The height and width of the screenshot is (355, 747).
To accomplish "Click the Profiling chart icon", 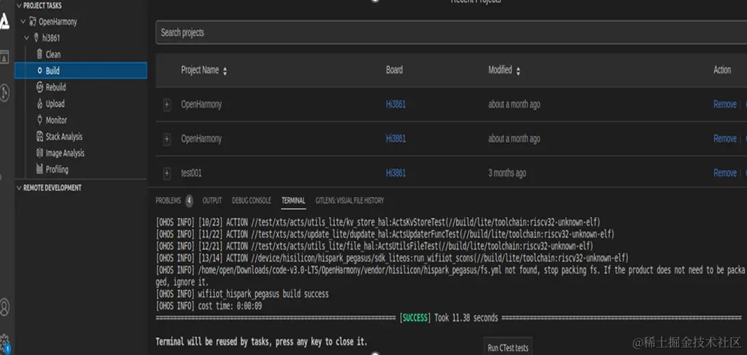I will coord(40,169).
